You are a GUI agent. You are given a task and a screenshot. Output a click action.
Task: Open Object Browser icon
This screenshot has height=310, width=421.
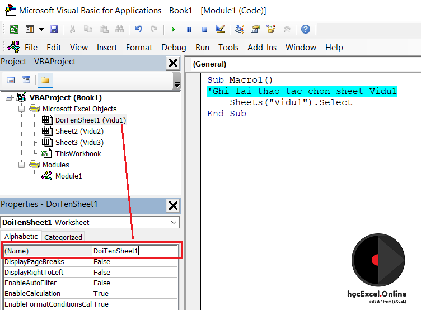pos(271,29)
